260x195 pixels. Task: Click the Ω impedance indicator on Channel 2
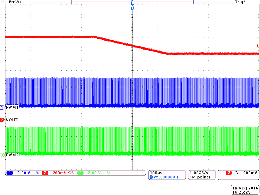point(69,173)
